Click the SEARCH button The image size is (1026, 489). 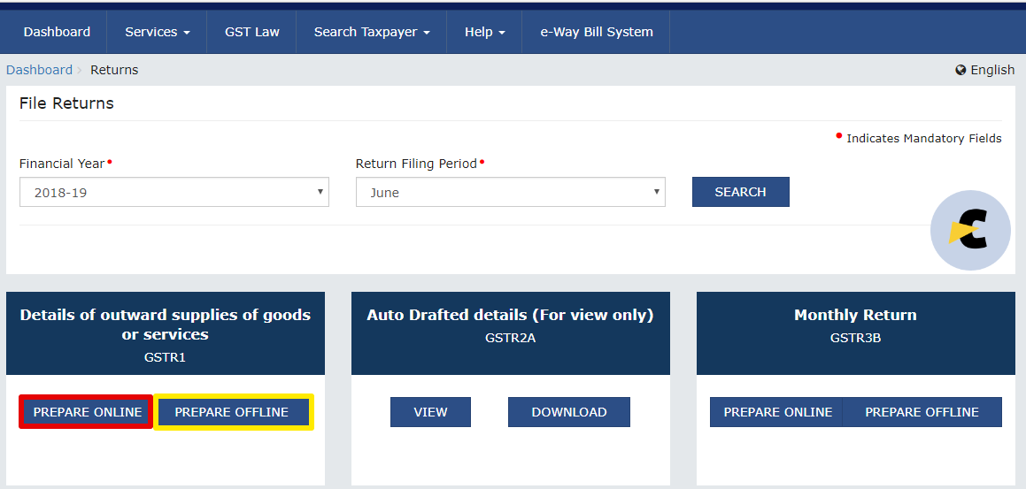click(x=741, y=192)
